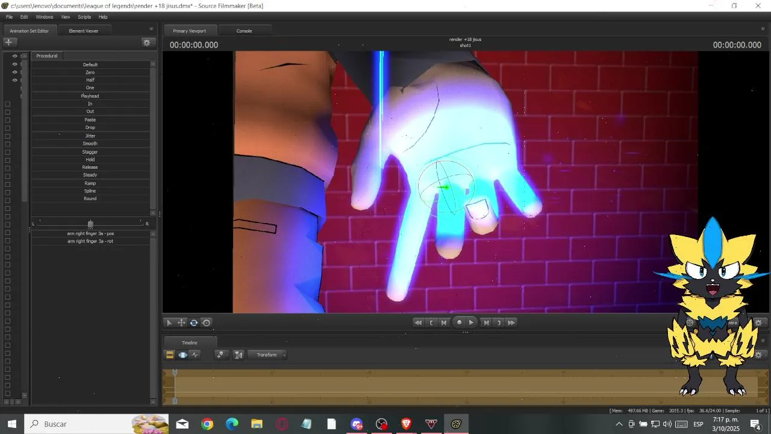Tick the checkbox beside the In preset

coord(8,104)
